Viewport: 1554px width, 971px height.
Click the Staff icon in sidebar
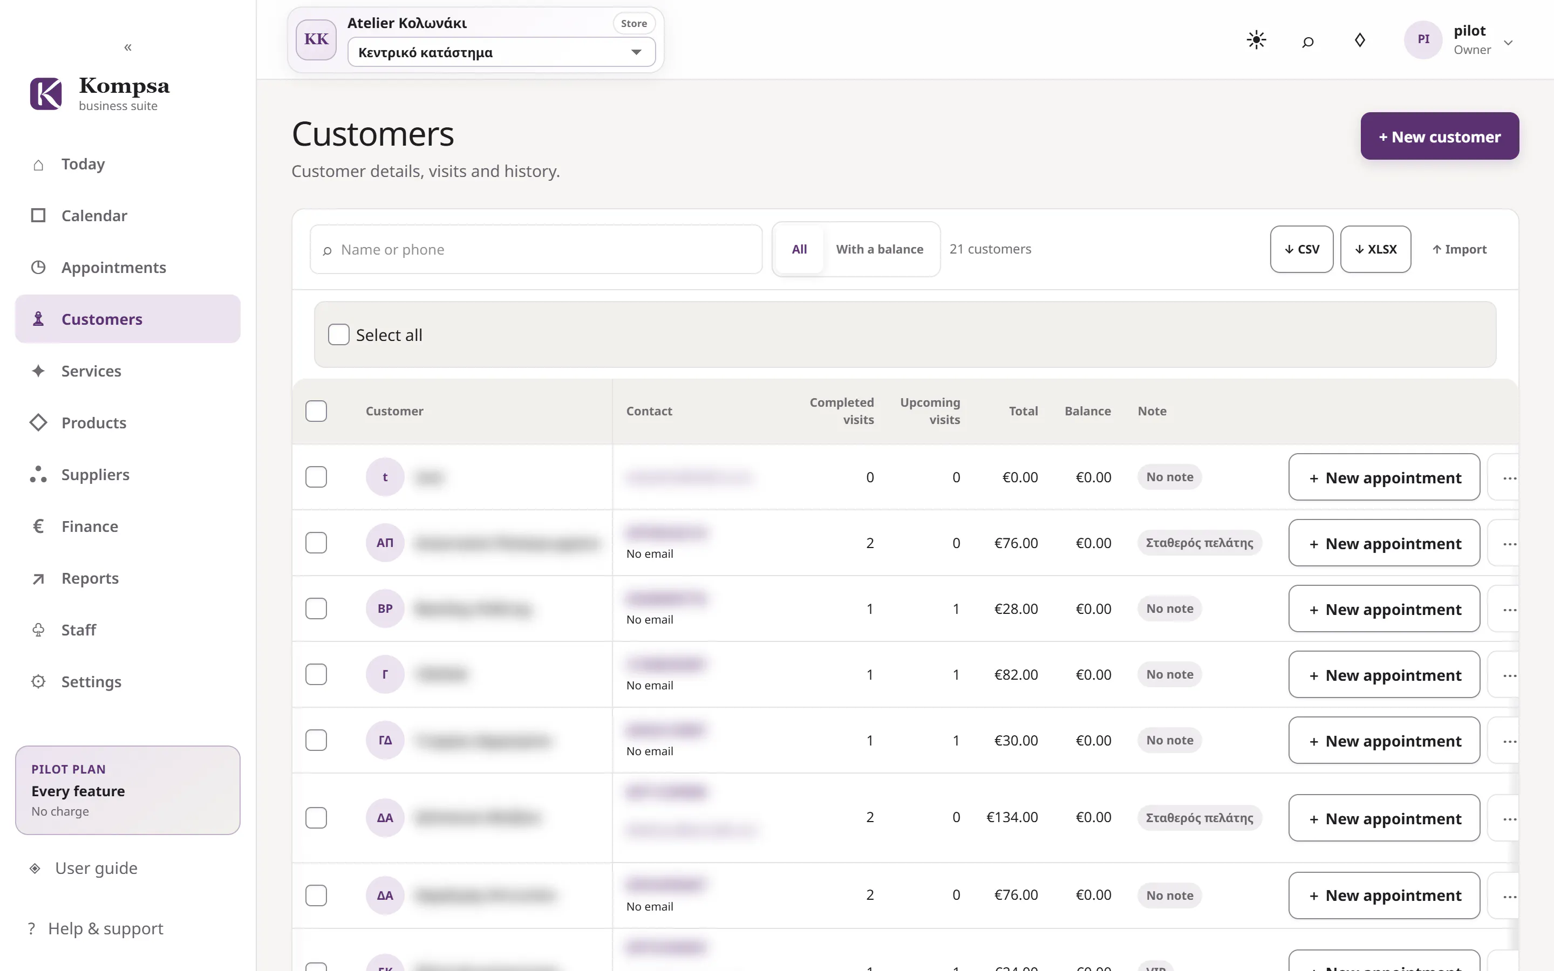[38, 630]
